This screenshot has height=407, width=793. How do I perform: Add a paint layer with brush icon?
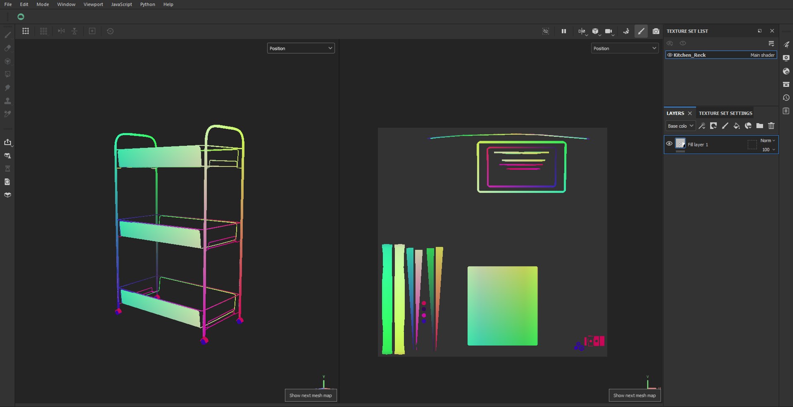tap(725, 126)
